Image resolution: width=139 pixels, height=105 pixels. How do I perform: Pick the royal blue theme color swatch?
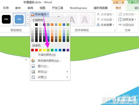pyautogui.click(x=64, y=25)
